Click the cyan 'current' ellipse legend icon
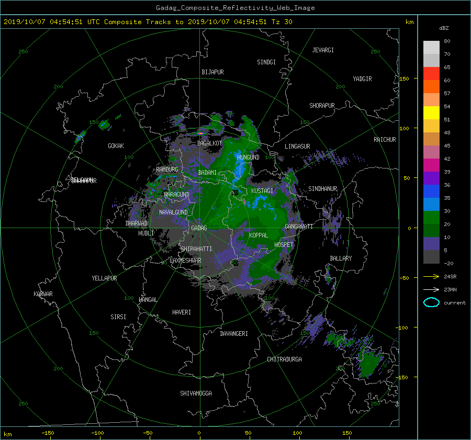Screen dimensions: 471x440 431,302
